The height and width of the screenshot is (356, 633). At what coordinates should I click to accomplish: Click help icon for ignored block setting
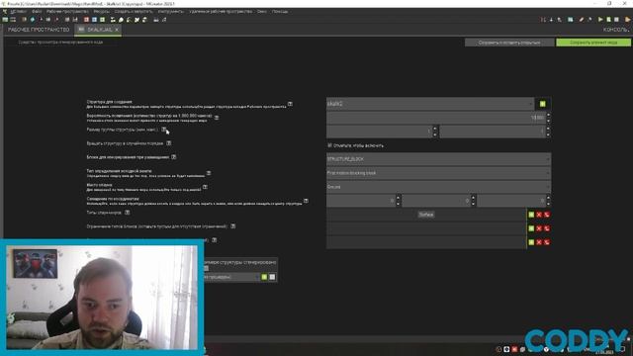174,157
